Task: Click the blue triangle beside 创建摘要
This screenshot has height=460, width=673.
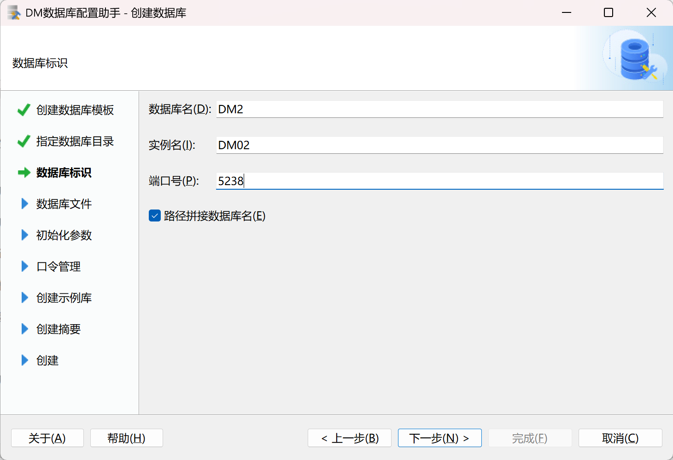Action: coord(25,329)
